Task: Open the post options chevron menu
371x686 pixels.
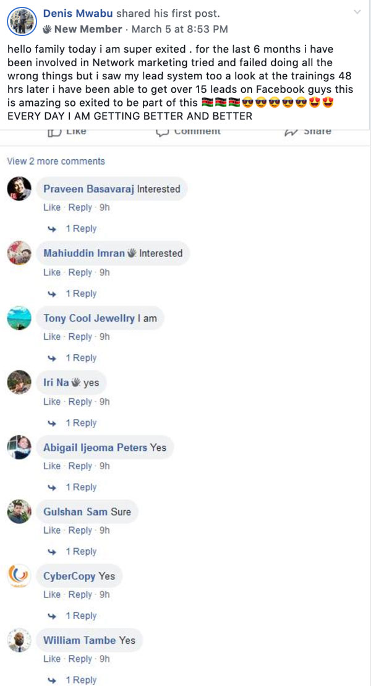Action: tap(357, 12)
